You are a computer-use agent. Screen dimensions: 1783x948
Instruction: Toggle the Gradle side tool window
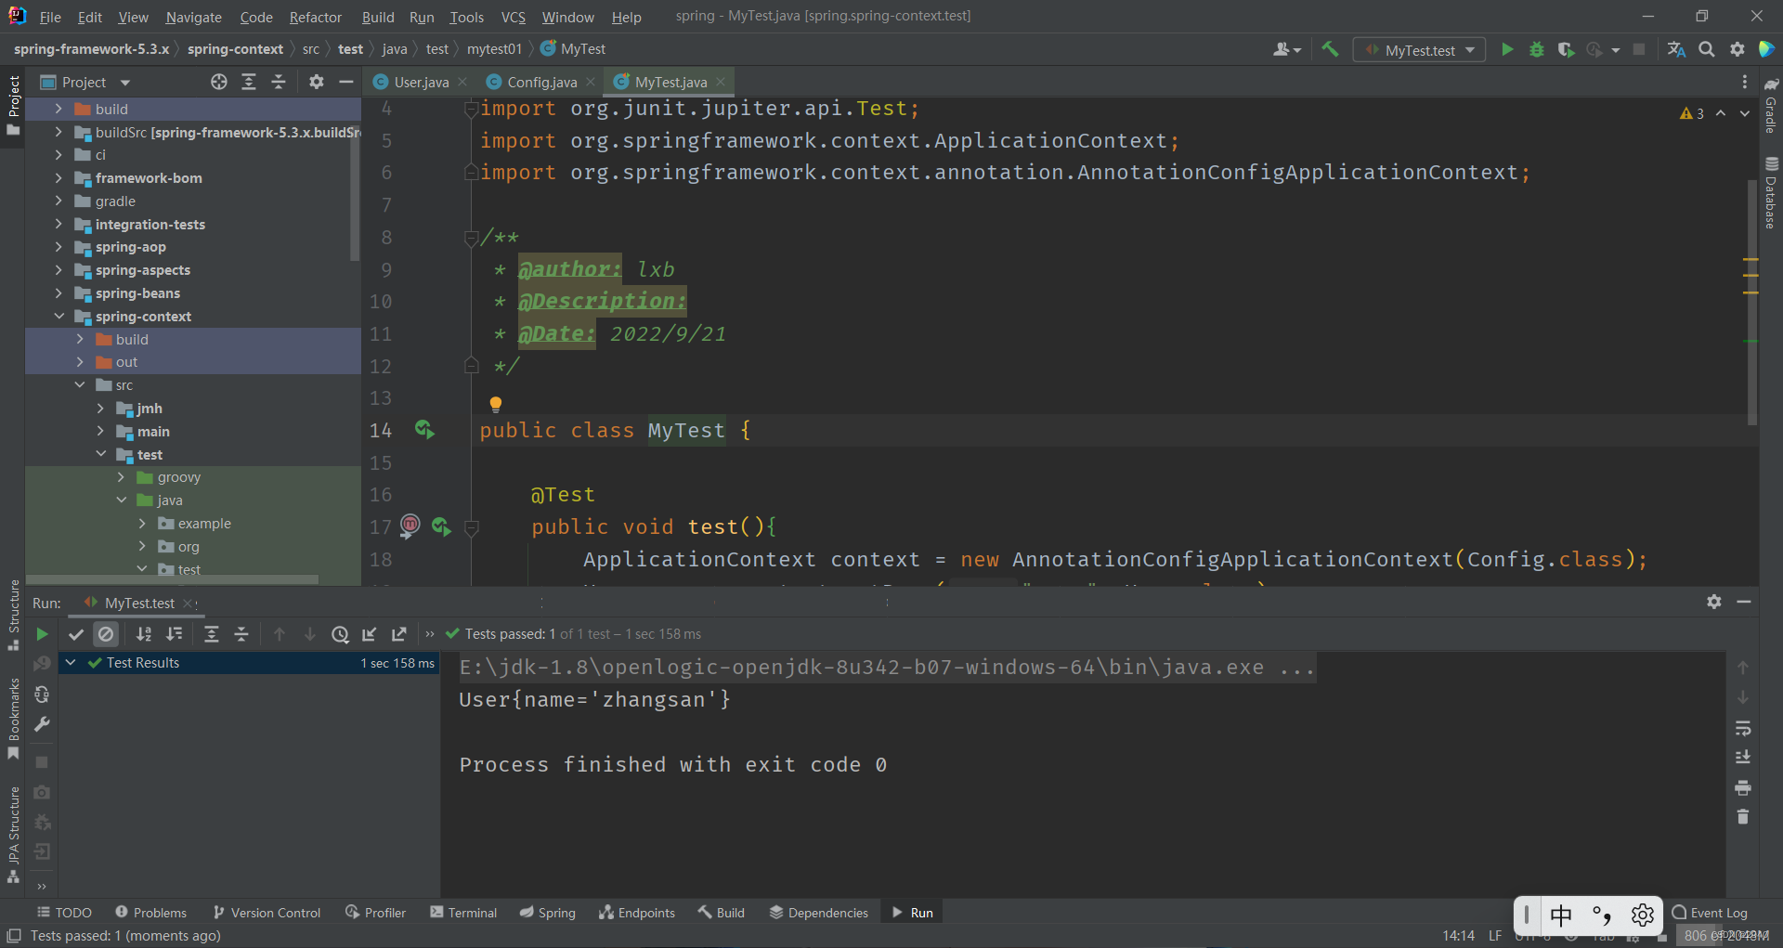pos(1771,106)
